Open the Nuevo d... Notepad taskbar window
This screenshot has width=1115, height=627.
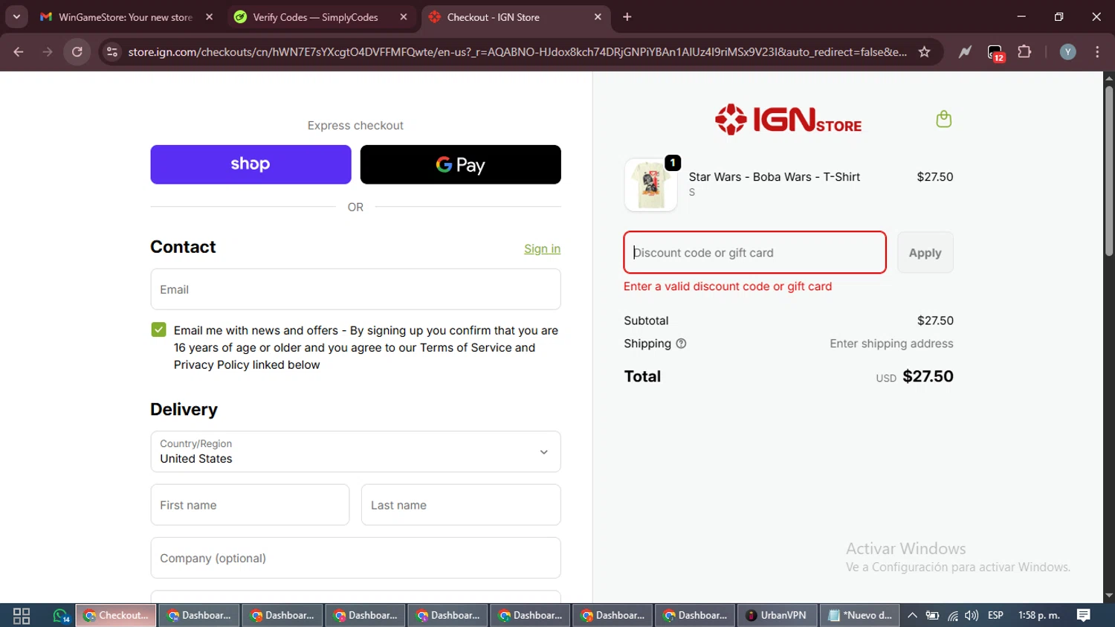click(860, 615)
